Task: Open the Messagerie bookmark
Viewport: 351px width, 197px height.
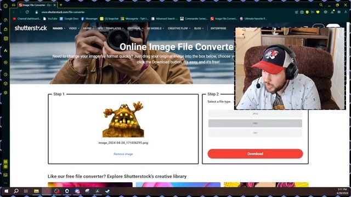Action: pos(134,19)
